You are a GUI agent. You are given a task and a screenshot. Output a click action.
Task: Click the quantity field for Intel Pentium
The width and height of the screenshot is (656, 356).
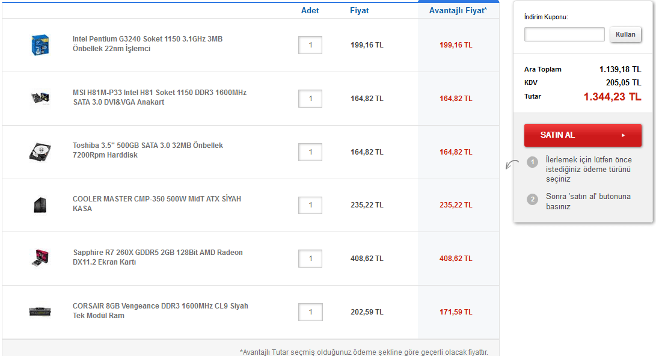pos(310,45)
